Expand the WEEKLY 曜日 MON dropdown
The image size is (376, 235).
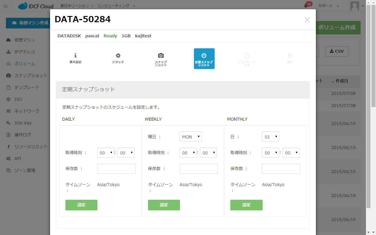point(190,137)
